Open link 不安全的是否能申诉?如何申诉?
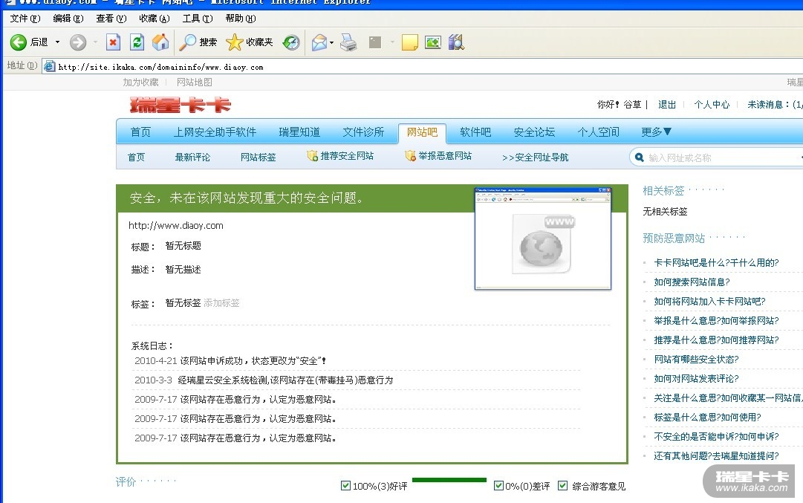Viewport: 803px width, 503px height. coord(716,437)
